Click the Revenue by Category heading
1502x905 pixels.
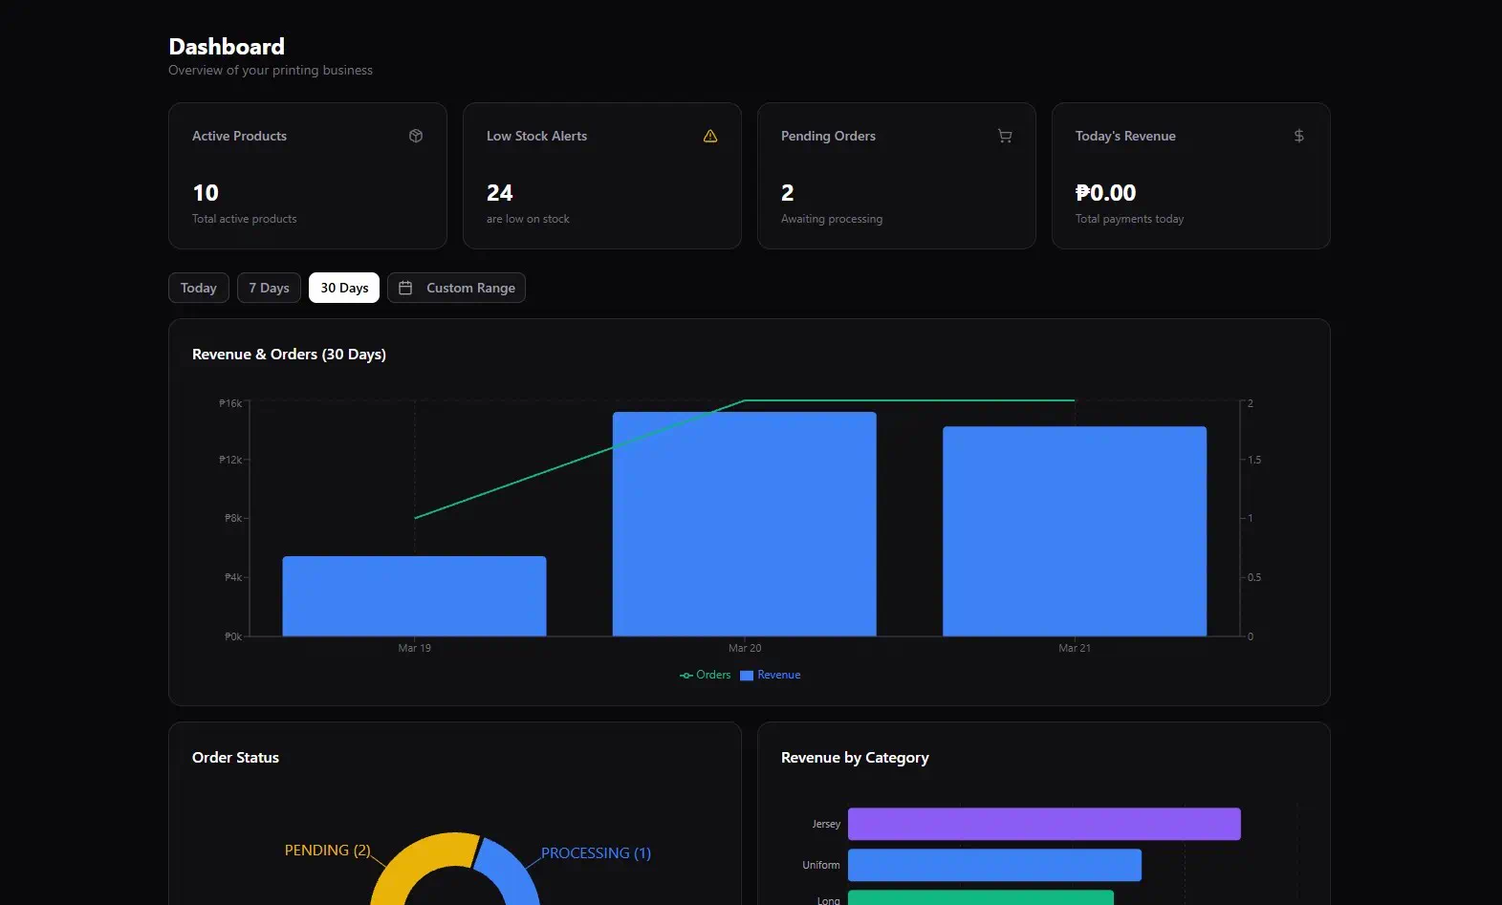click(x=855, y=758)
